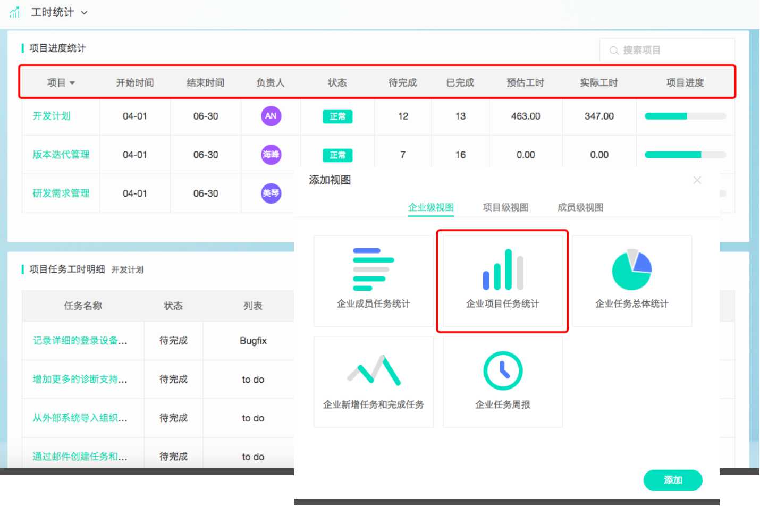
Task: Pick the 企业任务总体统计 pie chart view
Action: (x=631, y=268)
